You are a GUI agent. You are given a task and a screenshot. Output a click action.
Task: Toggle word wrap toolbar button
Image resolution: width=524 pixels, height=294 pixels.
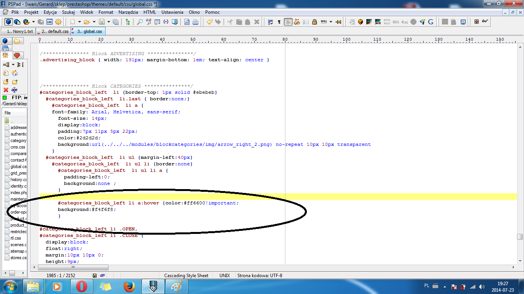point(270,22)
